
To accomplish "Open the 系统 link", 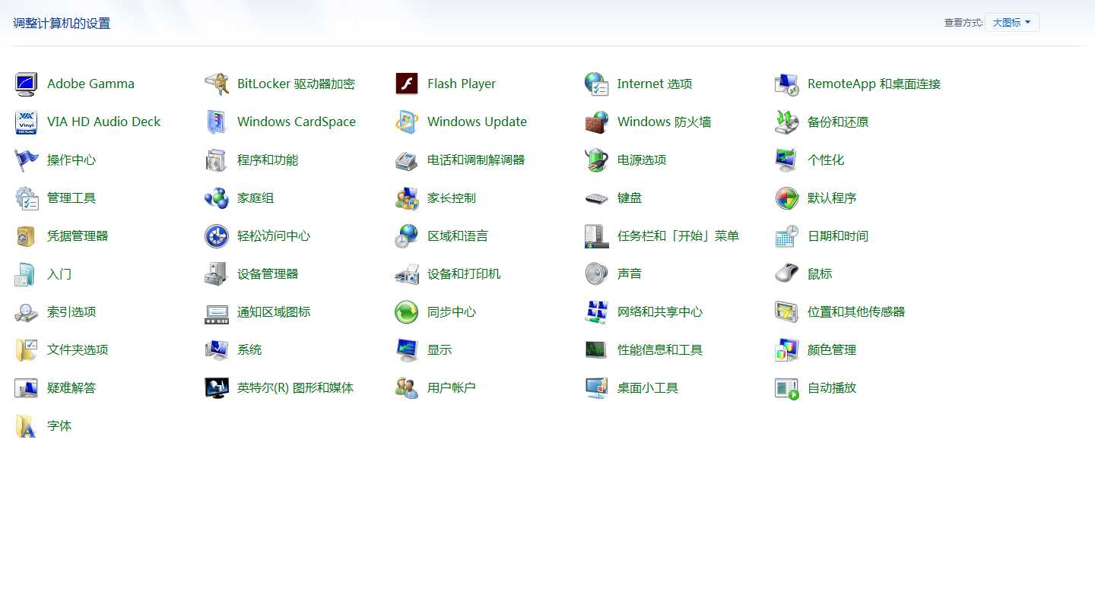I will tap(249, 349).
